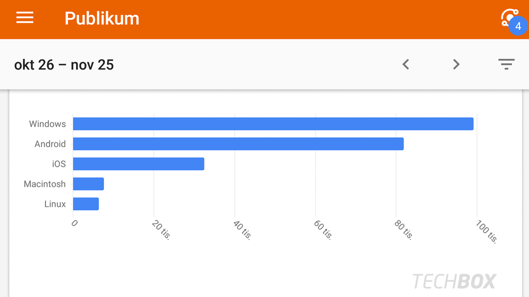The image size is (529, 297).
Task: Click the iOS axis label
Action: coord(59,164)
